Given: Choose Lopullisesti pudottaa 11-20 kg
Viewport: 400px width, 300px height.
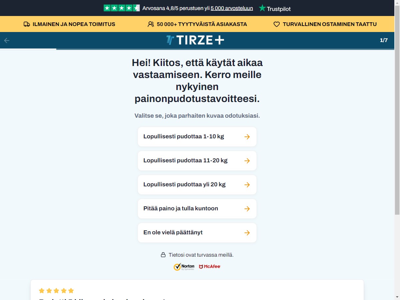Looking at the screenshot, I should pos(197,161).
